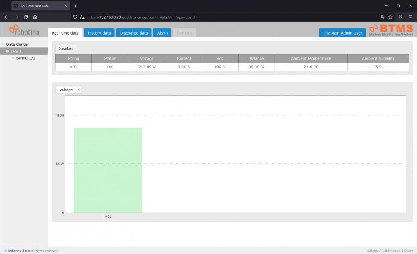Click the greyed-out Settings tab
417x254 pixels.
[x=185, y=33]
